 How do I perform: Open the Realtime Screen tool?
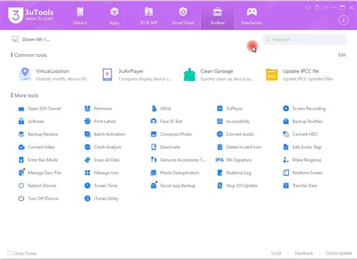point(303,173)
